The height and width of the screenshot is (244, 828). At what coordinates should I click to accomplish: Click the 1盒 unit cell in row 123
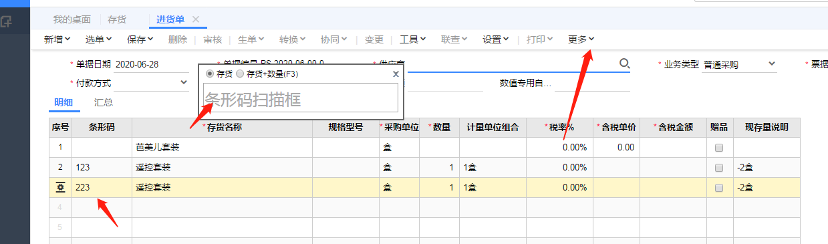[x=493, y=167]
